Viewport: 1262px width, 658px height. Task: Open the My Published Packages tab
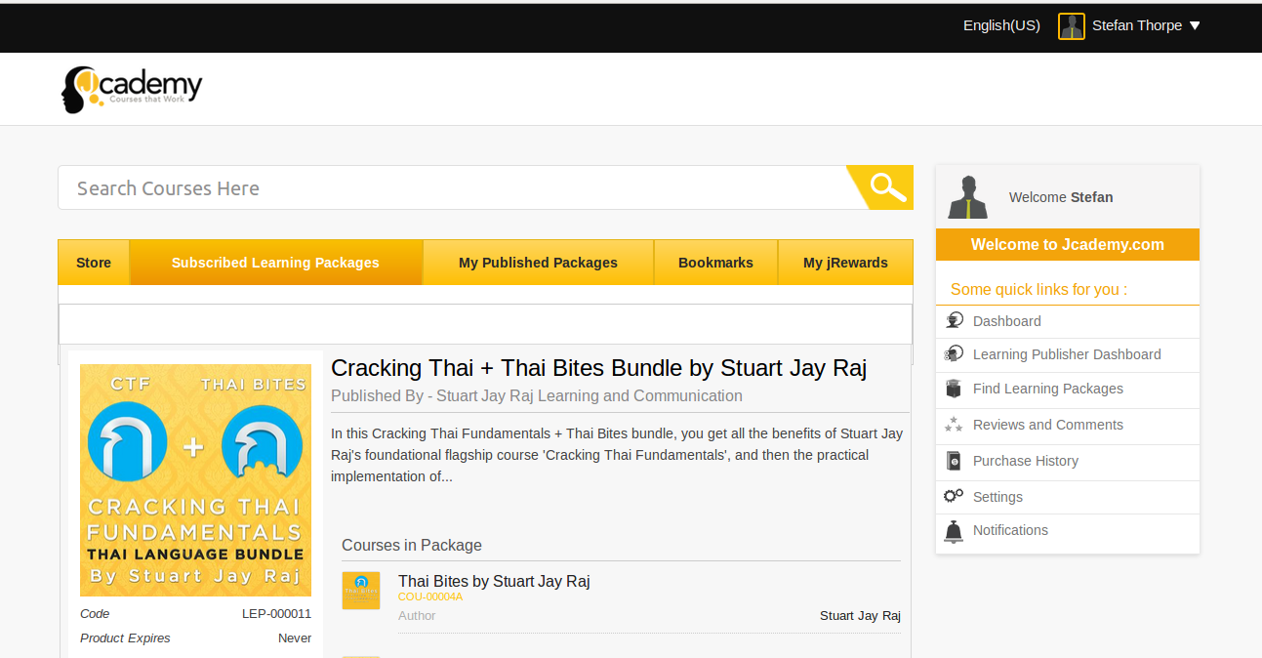pyautogui.click(x=538, y=263)
